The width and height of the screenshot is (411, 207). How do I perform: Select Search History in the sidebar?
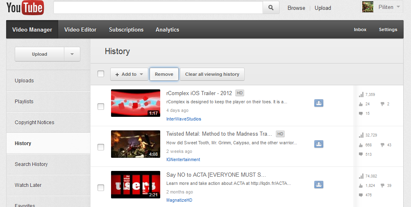coord(48,164)
